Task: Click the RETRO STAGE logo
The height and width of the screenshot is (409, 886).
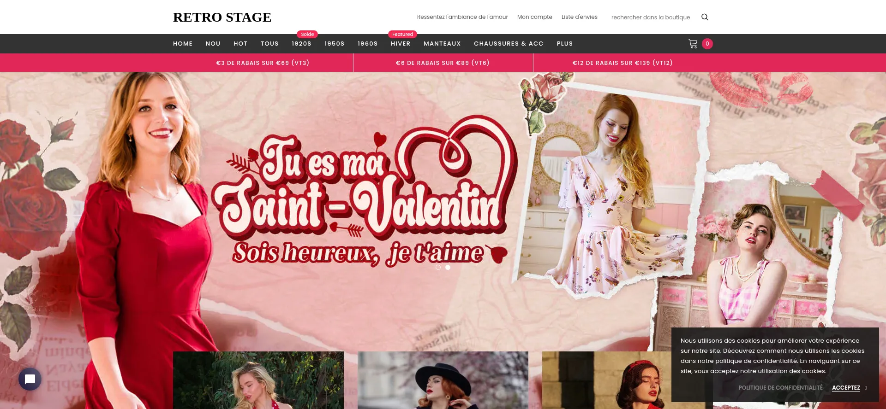Action: click(x=222, y=17)
